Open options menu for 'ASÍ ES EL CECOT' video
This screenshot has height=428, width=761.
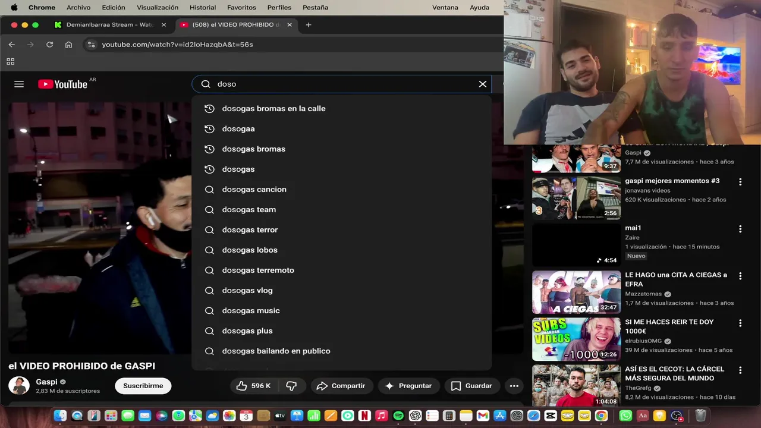pos(740,370)
